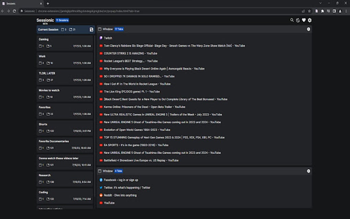Open TOP 15 STUNNING Gameplay entry
The image size is (350, 219).
[x=164, y=137]
